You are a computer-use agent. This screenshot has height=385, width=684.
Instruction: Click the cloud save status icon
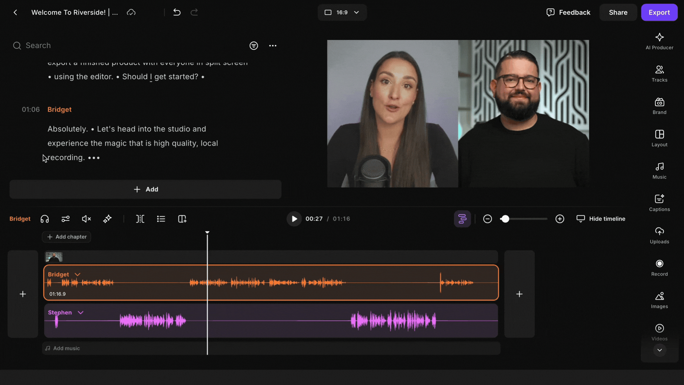[x=131, y=12]
